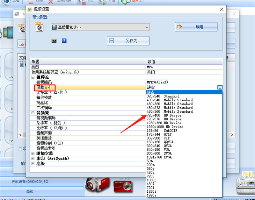
Task: Click the command prompt icon in preset panel
Action: coord(54,41)
